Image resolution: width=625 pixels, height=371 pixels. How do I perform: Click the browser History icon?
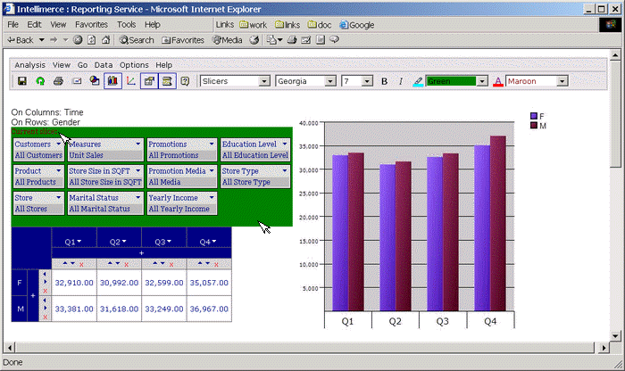point(254,40)
